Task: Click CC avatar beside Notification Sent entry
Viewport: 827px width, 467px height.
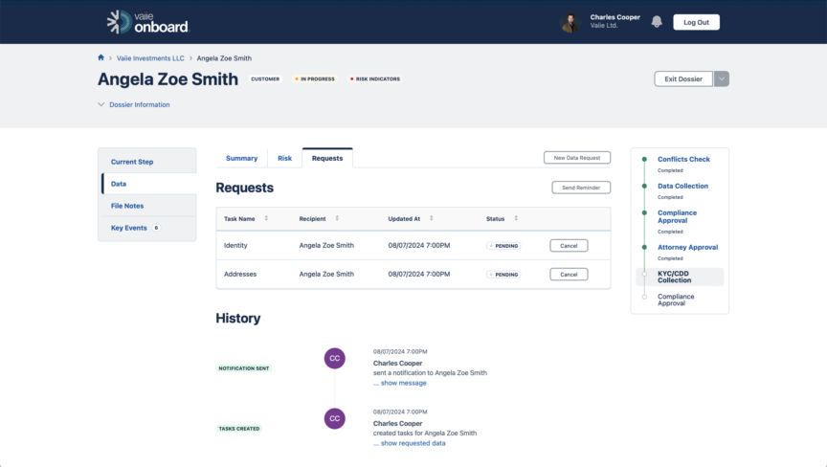Action: 334,358
